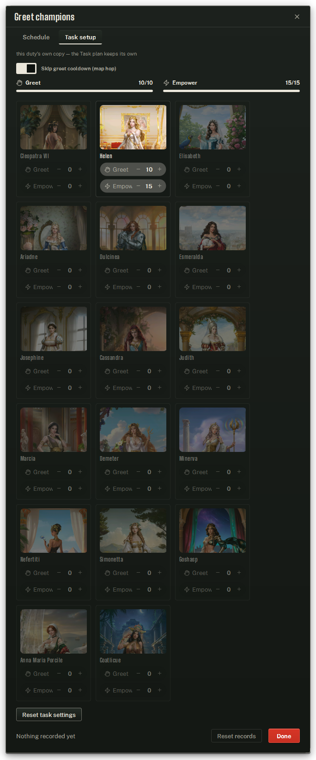Click Elisabeth's Empower lightning icon
The height and width of the screenshot is (760, 316).
pos(187,186)
